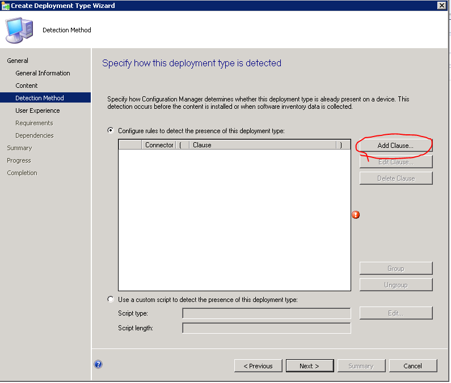Select the General section in sidebar
This screenshot has height=383, width=451.
pyautogui.click(x=18, y=61)
